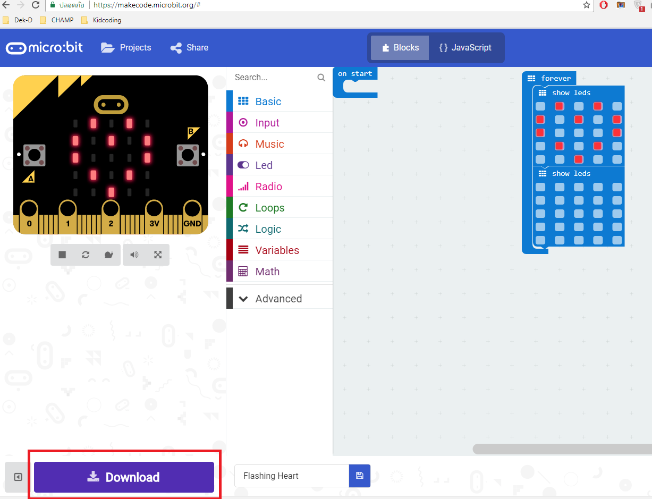Mute simulator sound
Viewport: 652px width, 499px height.
coord(134,255)
